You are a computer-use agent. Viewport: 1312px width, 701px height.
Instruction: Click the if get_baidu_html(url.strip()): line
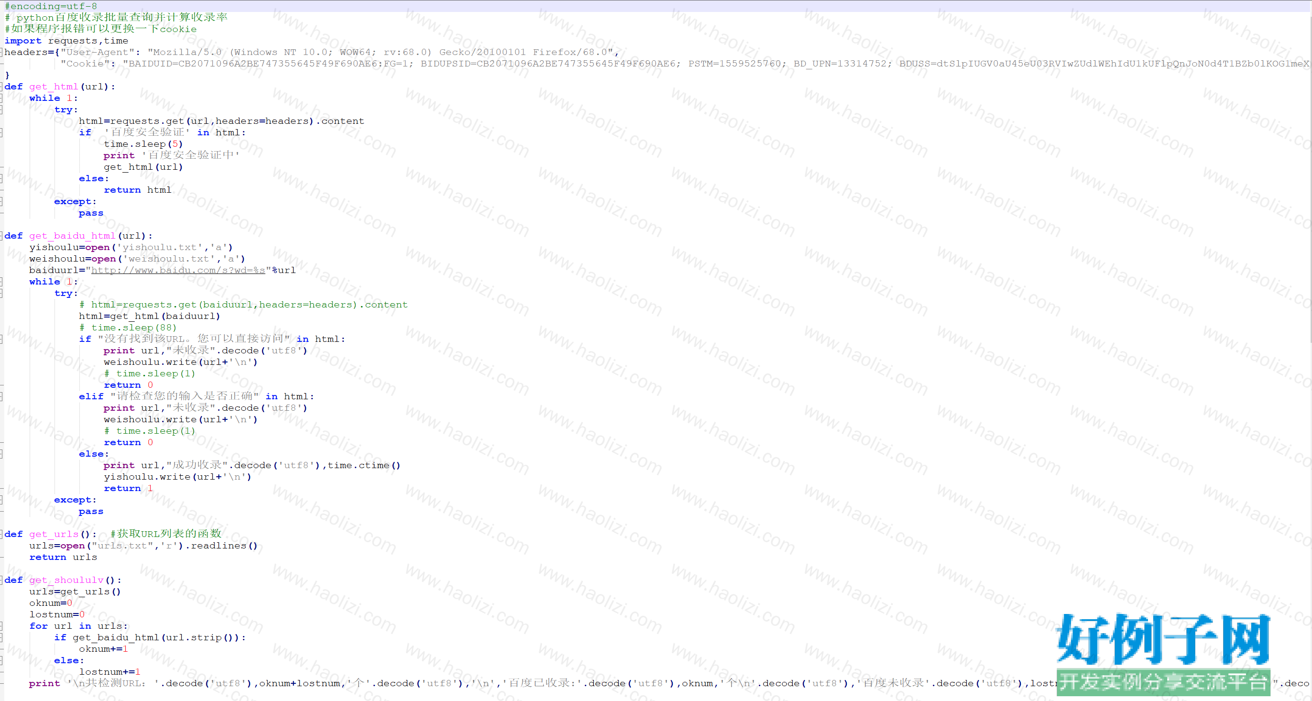(x=150, y=637)
